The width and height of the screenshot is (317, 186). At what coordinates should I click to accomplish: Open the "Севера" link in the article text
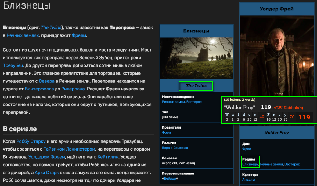pos(46,81)
